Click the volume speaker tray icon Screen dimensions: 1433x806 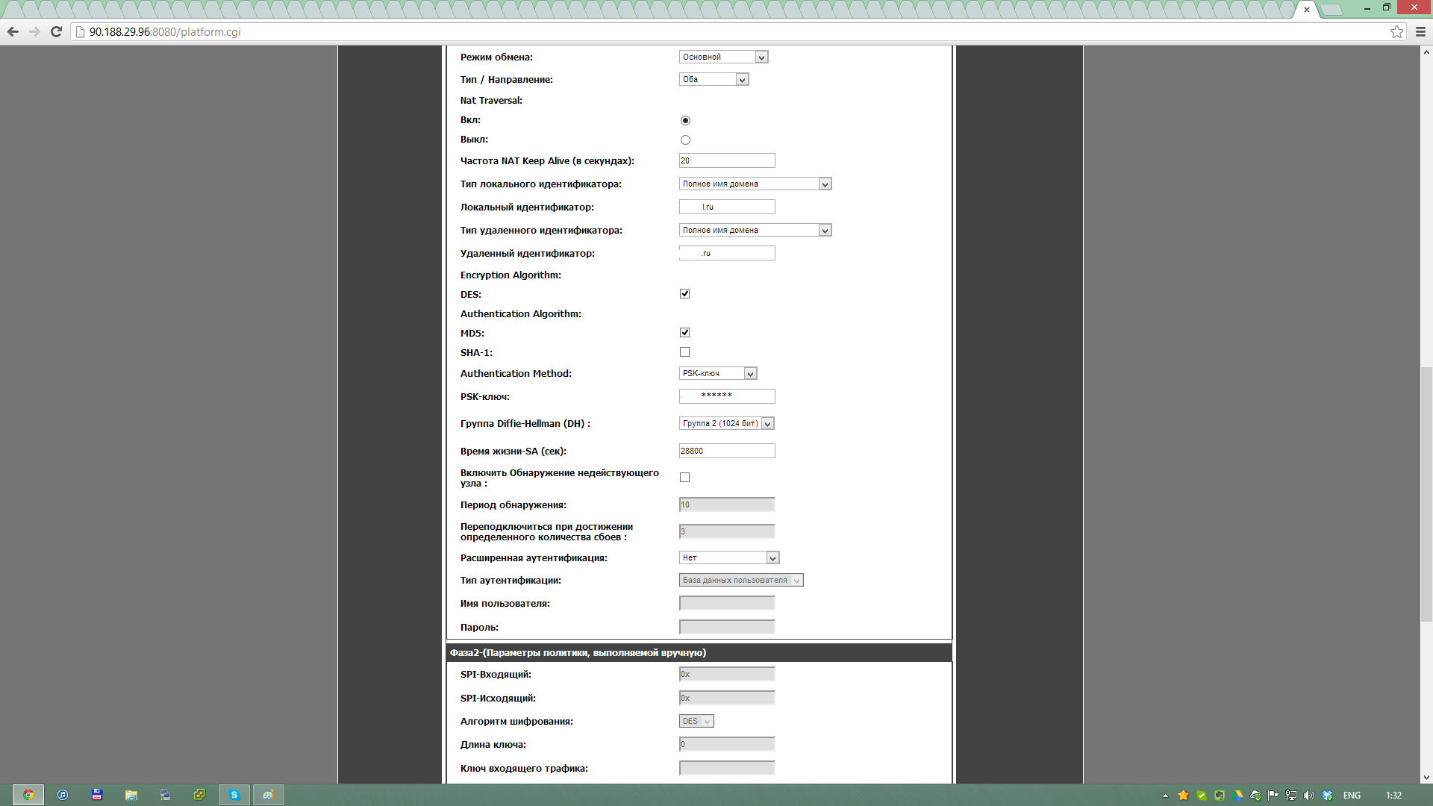tap(1308, 796)
